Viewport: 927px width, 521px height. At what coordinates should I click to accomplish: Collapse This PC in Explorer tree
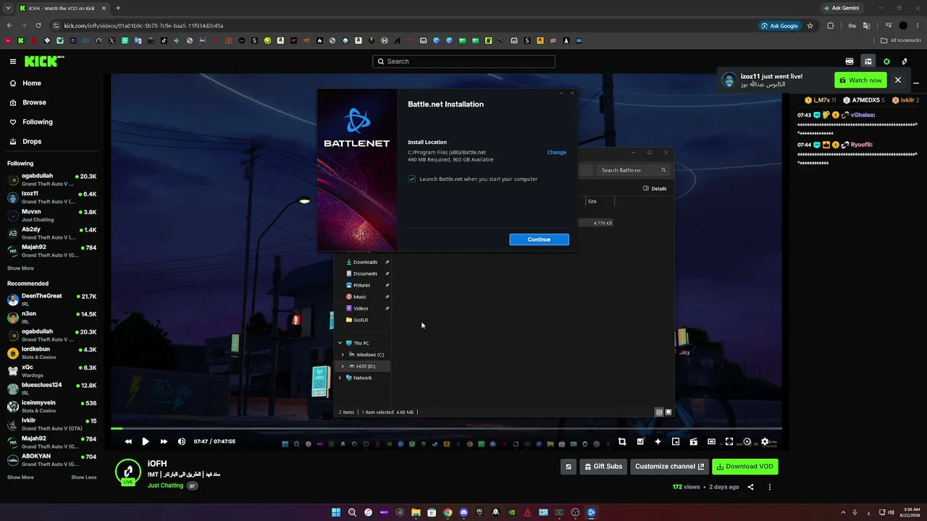340,343
